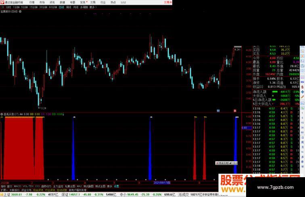Click the 日 period shortcut in the right sidebar
The height and width of the screenshot is (197, 305).
pos(303,138)
